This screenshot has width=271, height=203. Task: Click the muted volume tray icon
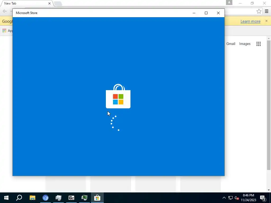(237, 198)
